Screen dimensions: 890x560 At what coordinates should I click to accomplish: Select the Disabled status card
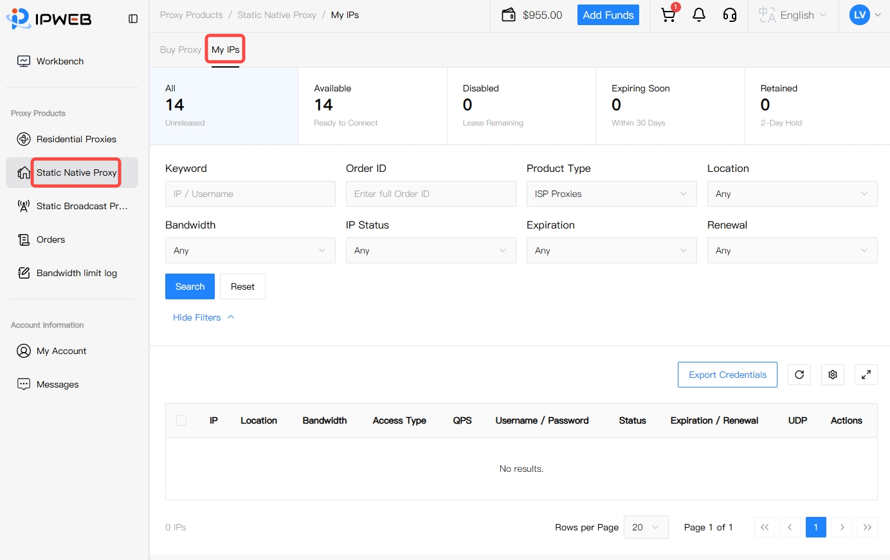coord(522,106)
